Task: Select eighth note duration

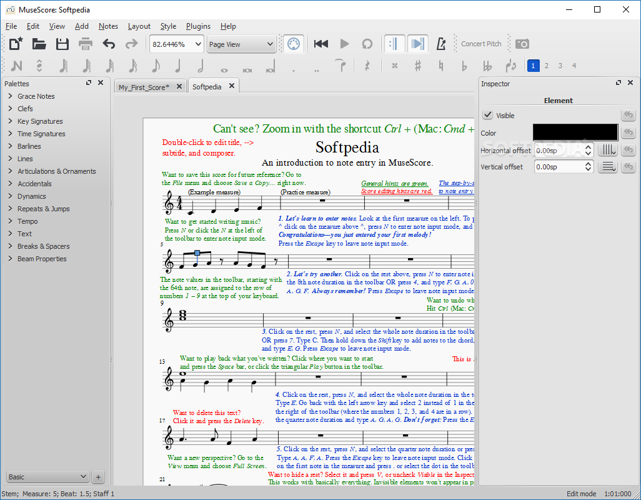Action: [156, 66]
